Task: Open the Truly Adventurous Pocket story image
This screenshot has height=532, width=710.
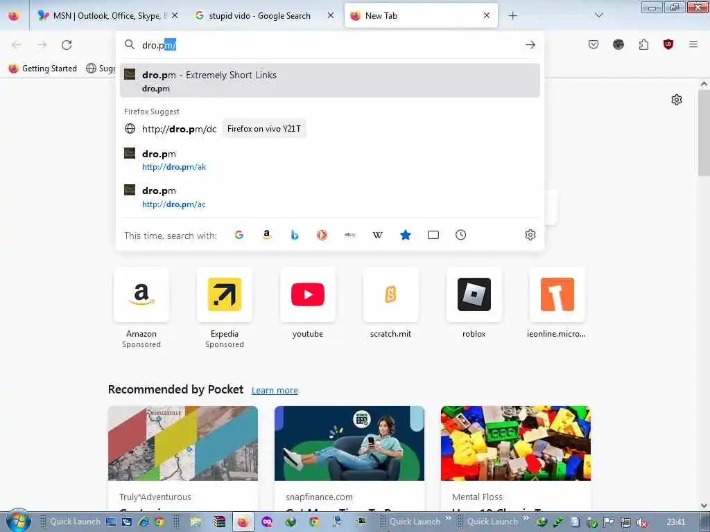Action: pos(183,443)
